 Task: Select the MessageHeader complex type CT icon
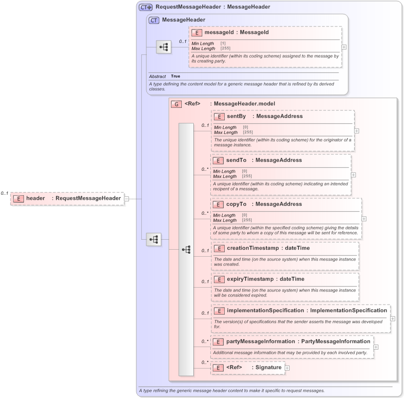(x=153, y=19)
